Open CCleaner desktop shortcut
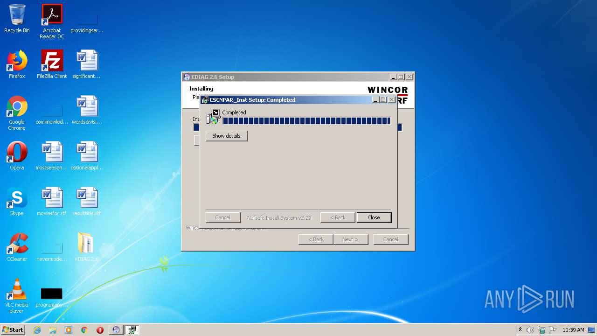The width and height of the screenshot is (597, 336). tap(17, 247)
